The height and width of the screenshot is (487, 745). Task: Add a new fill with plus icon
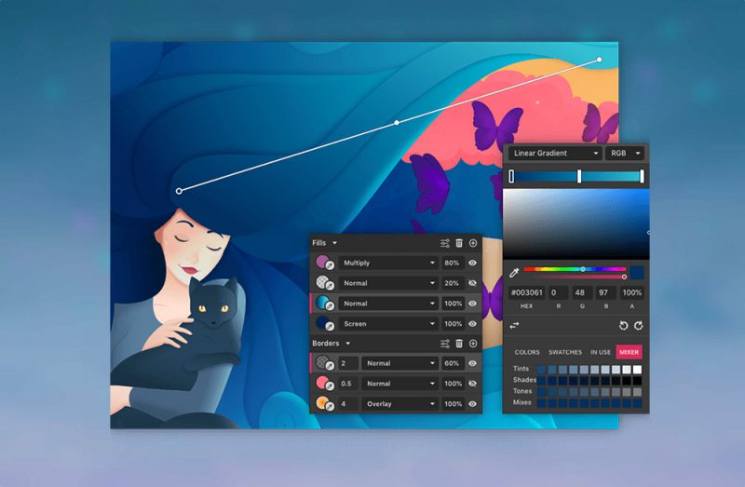473,243
